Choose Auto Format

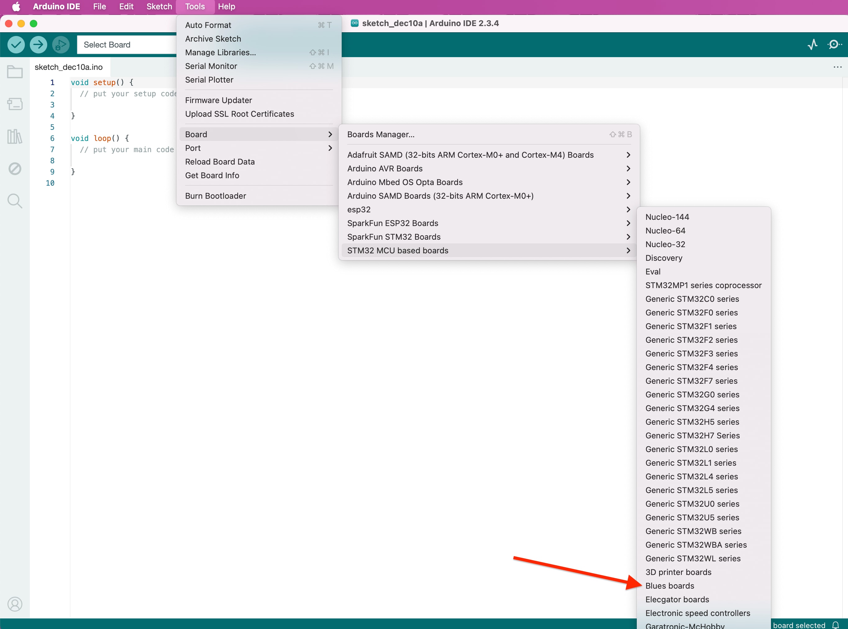[259, 25]
